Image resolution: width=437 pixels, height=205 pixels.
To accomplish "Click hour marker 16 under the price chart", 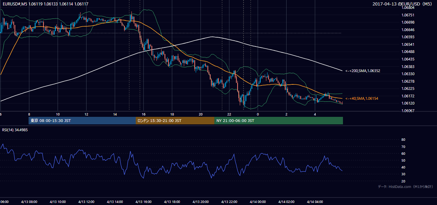I will click(x=144, y=114).
